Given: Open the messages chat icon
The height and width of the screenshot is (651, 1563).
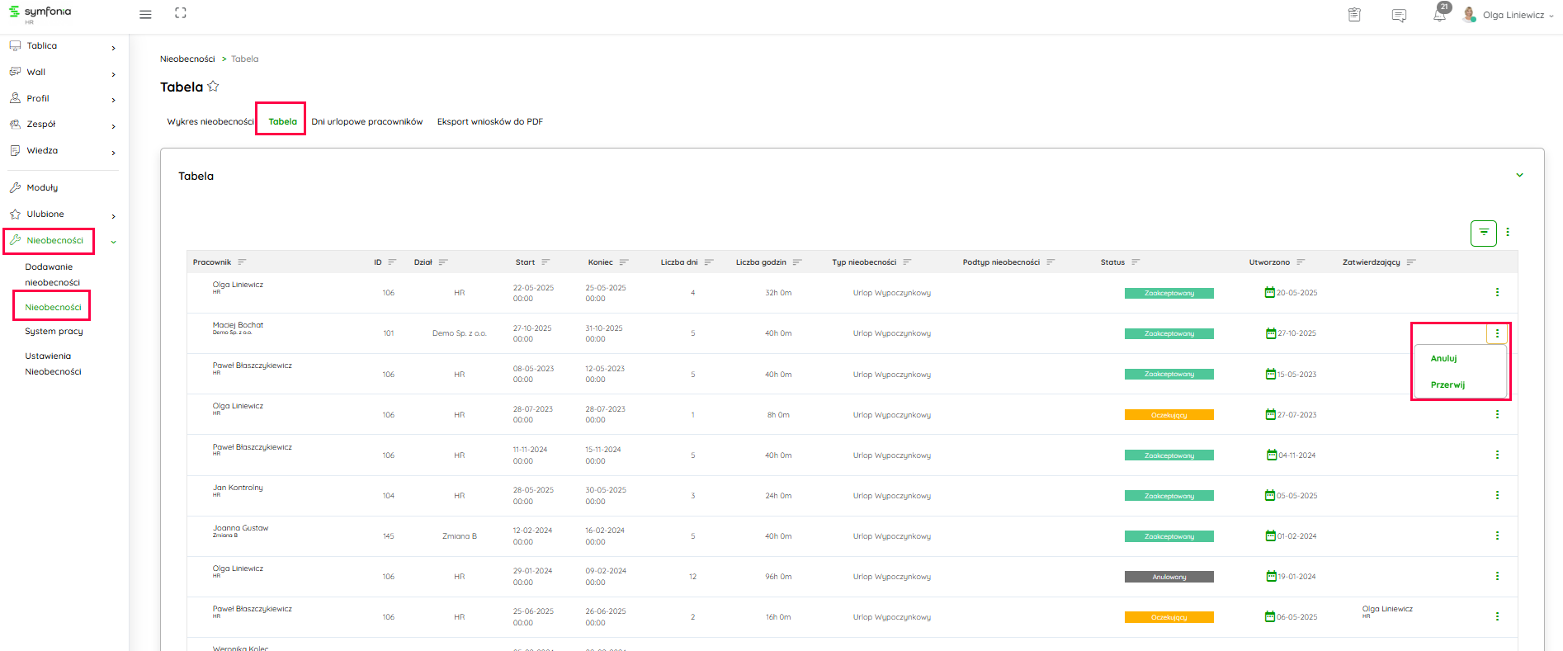Looking at the screenshot, I should [1399, 15].
